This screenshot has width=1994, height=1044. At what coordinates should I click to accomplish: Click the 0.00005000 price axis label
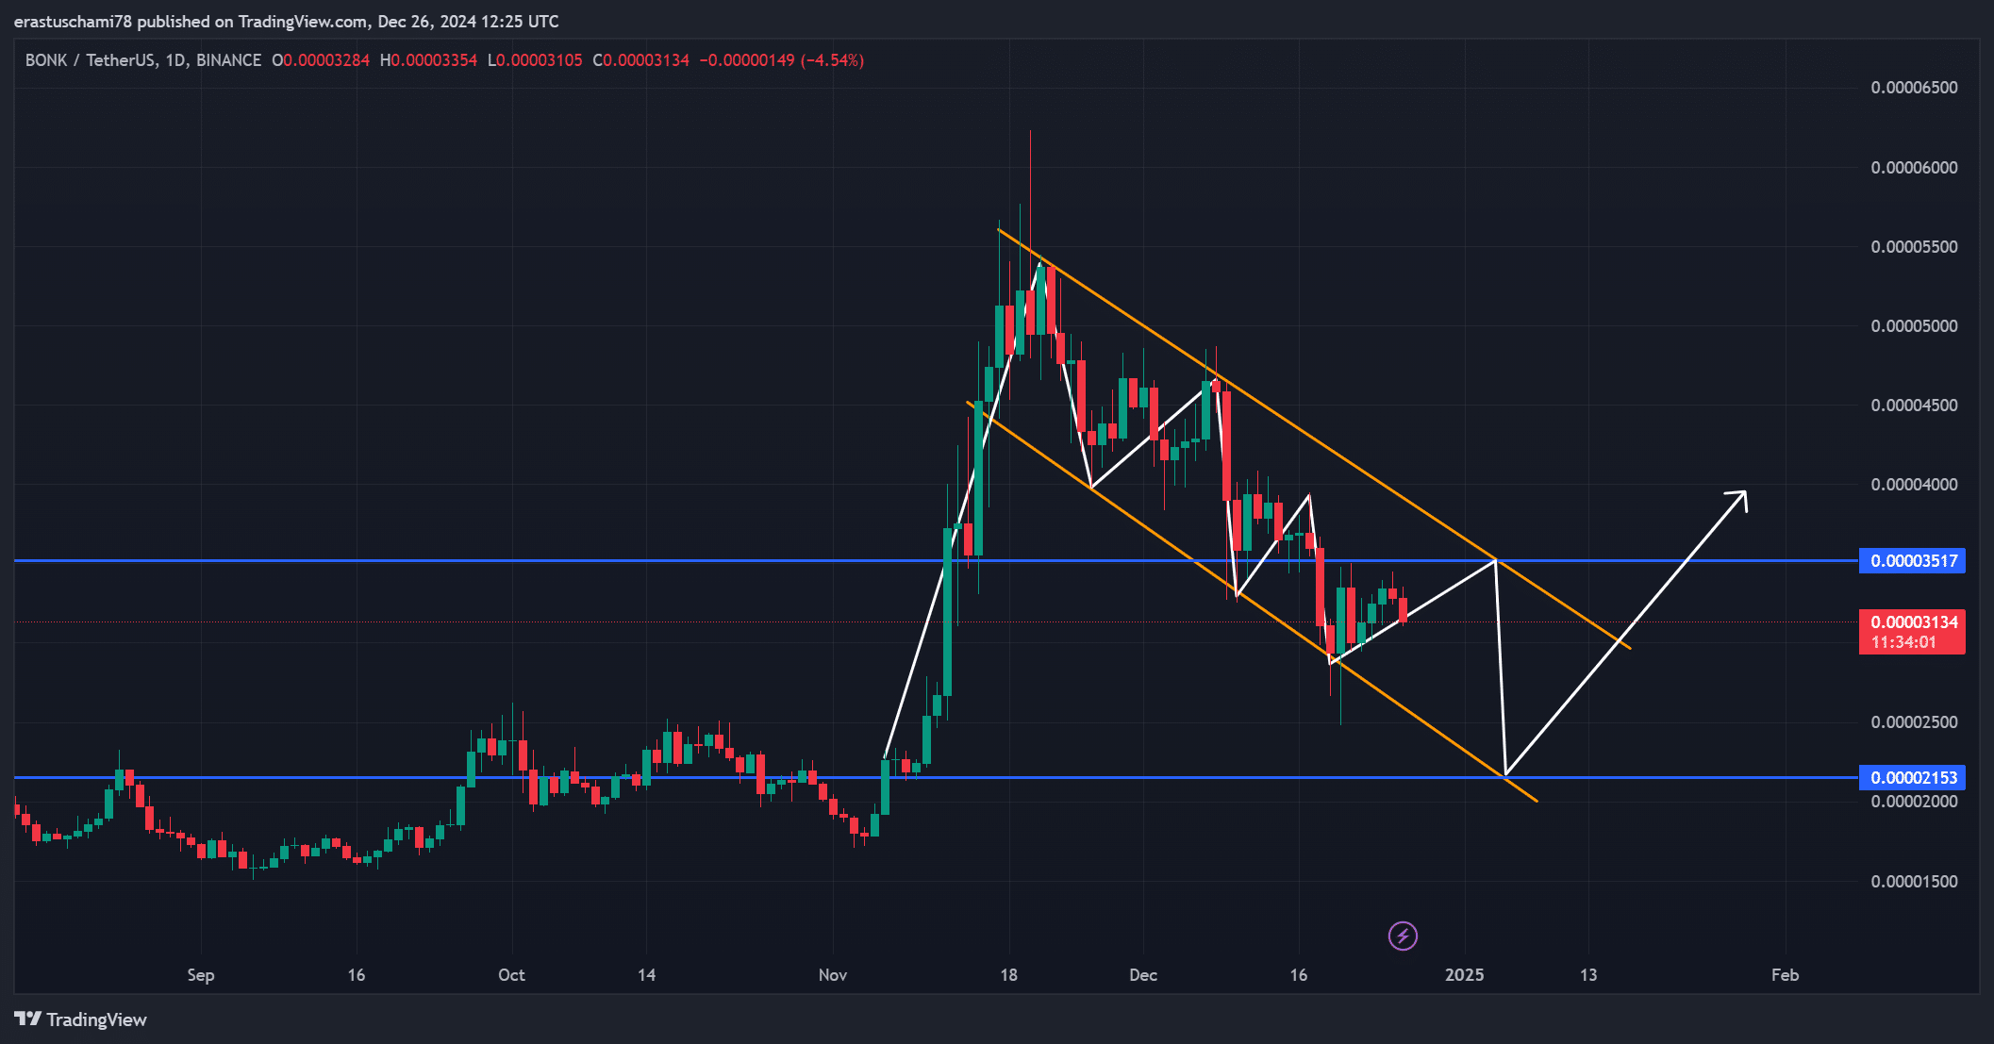pyautogui.click(x=1914, y=326)
